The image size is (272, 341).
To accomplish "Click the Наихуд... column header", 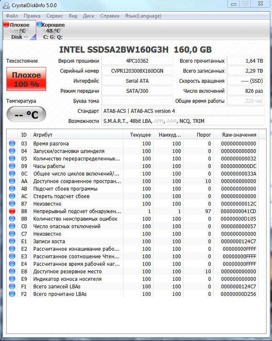I will tap(169, 135).
